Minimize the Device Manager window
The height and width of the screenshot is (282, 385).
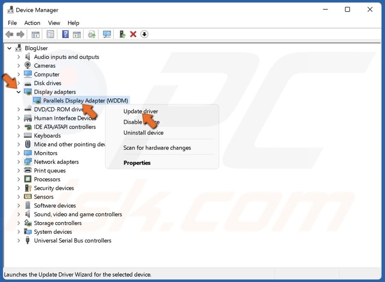point(326,10)
